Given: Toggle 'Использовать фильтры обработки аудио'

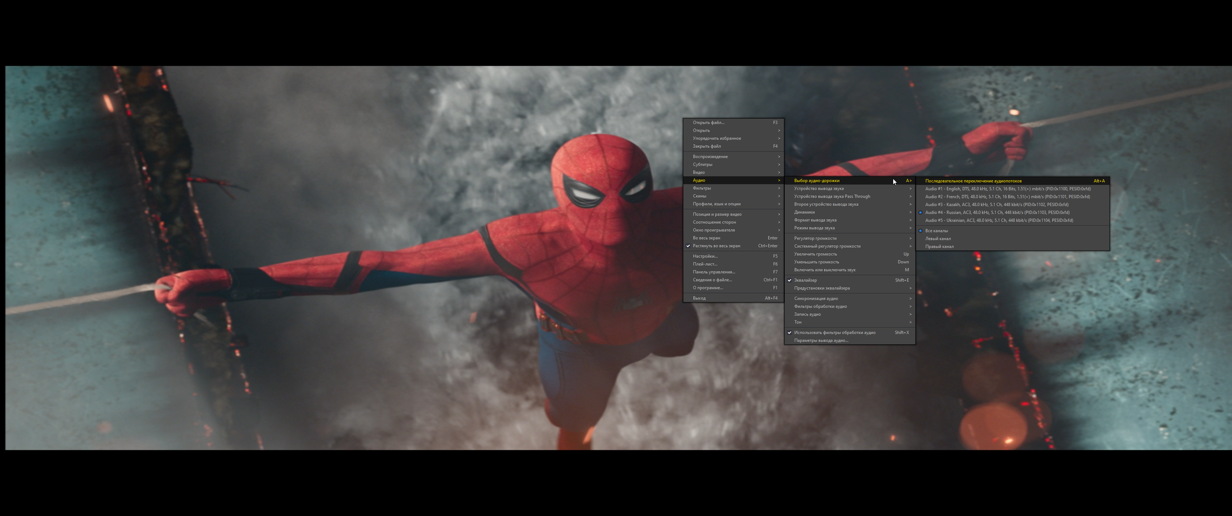Looking at the screenshot, I should (x=834, y=332).
